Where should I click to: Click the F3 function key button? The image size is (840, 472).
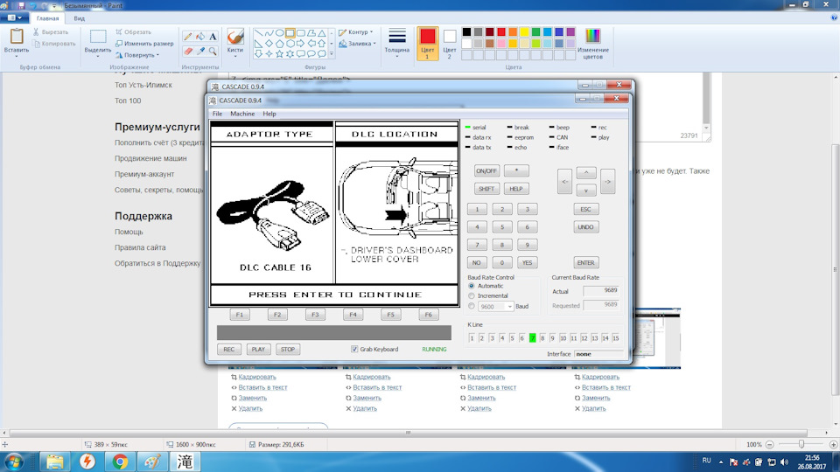click(x=315, y=315)
